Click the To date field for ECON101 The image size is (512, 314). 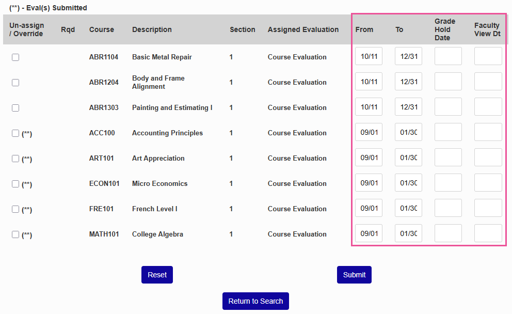(408, 182)
